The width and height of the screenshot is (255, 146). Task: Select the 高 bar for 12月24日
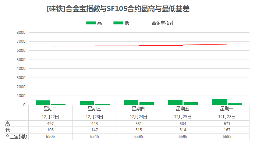[x=131, y=103]
